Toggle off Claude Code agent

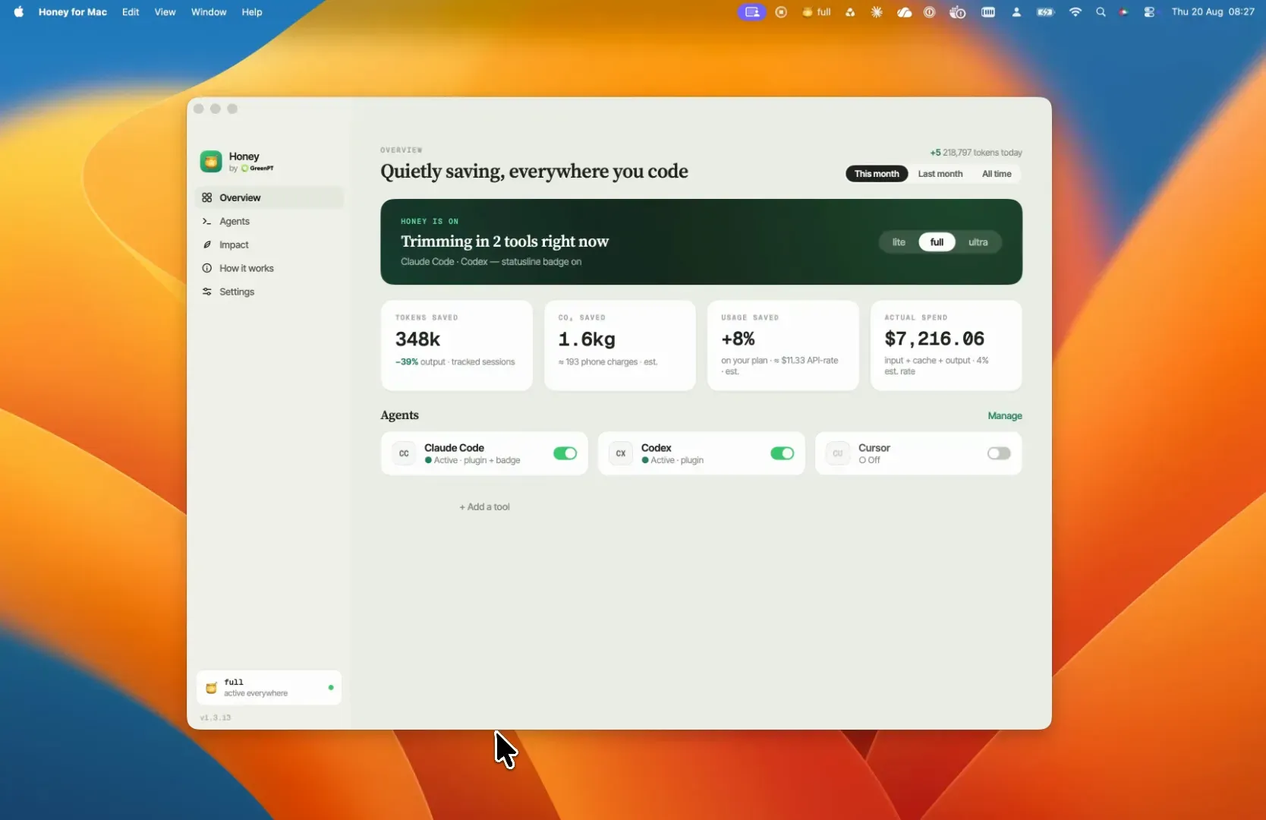[x=565, y=453]
